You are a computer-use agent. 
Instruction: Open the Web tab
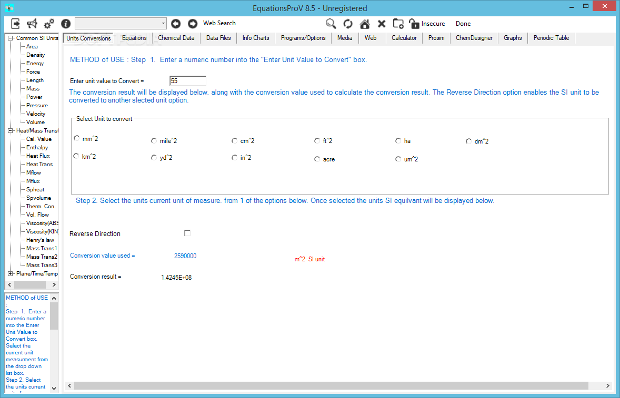click(x=371, y=38)
